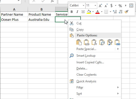
Task: Center align text in mini toolbar
Action: coord(83,12)
